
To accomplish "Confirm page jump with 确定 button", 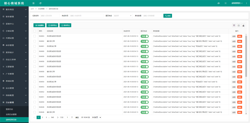I will (x=77, y=117).
